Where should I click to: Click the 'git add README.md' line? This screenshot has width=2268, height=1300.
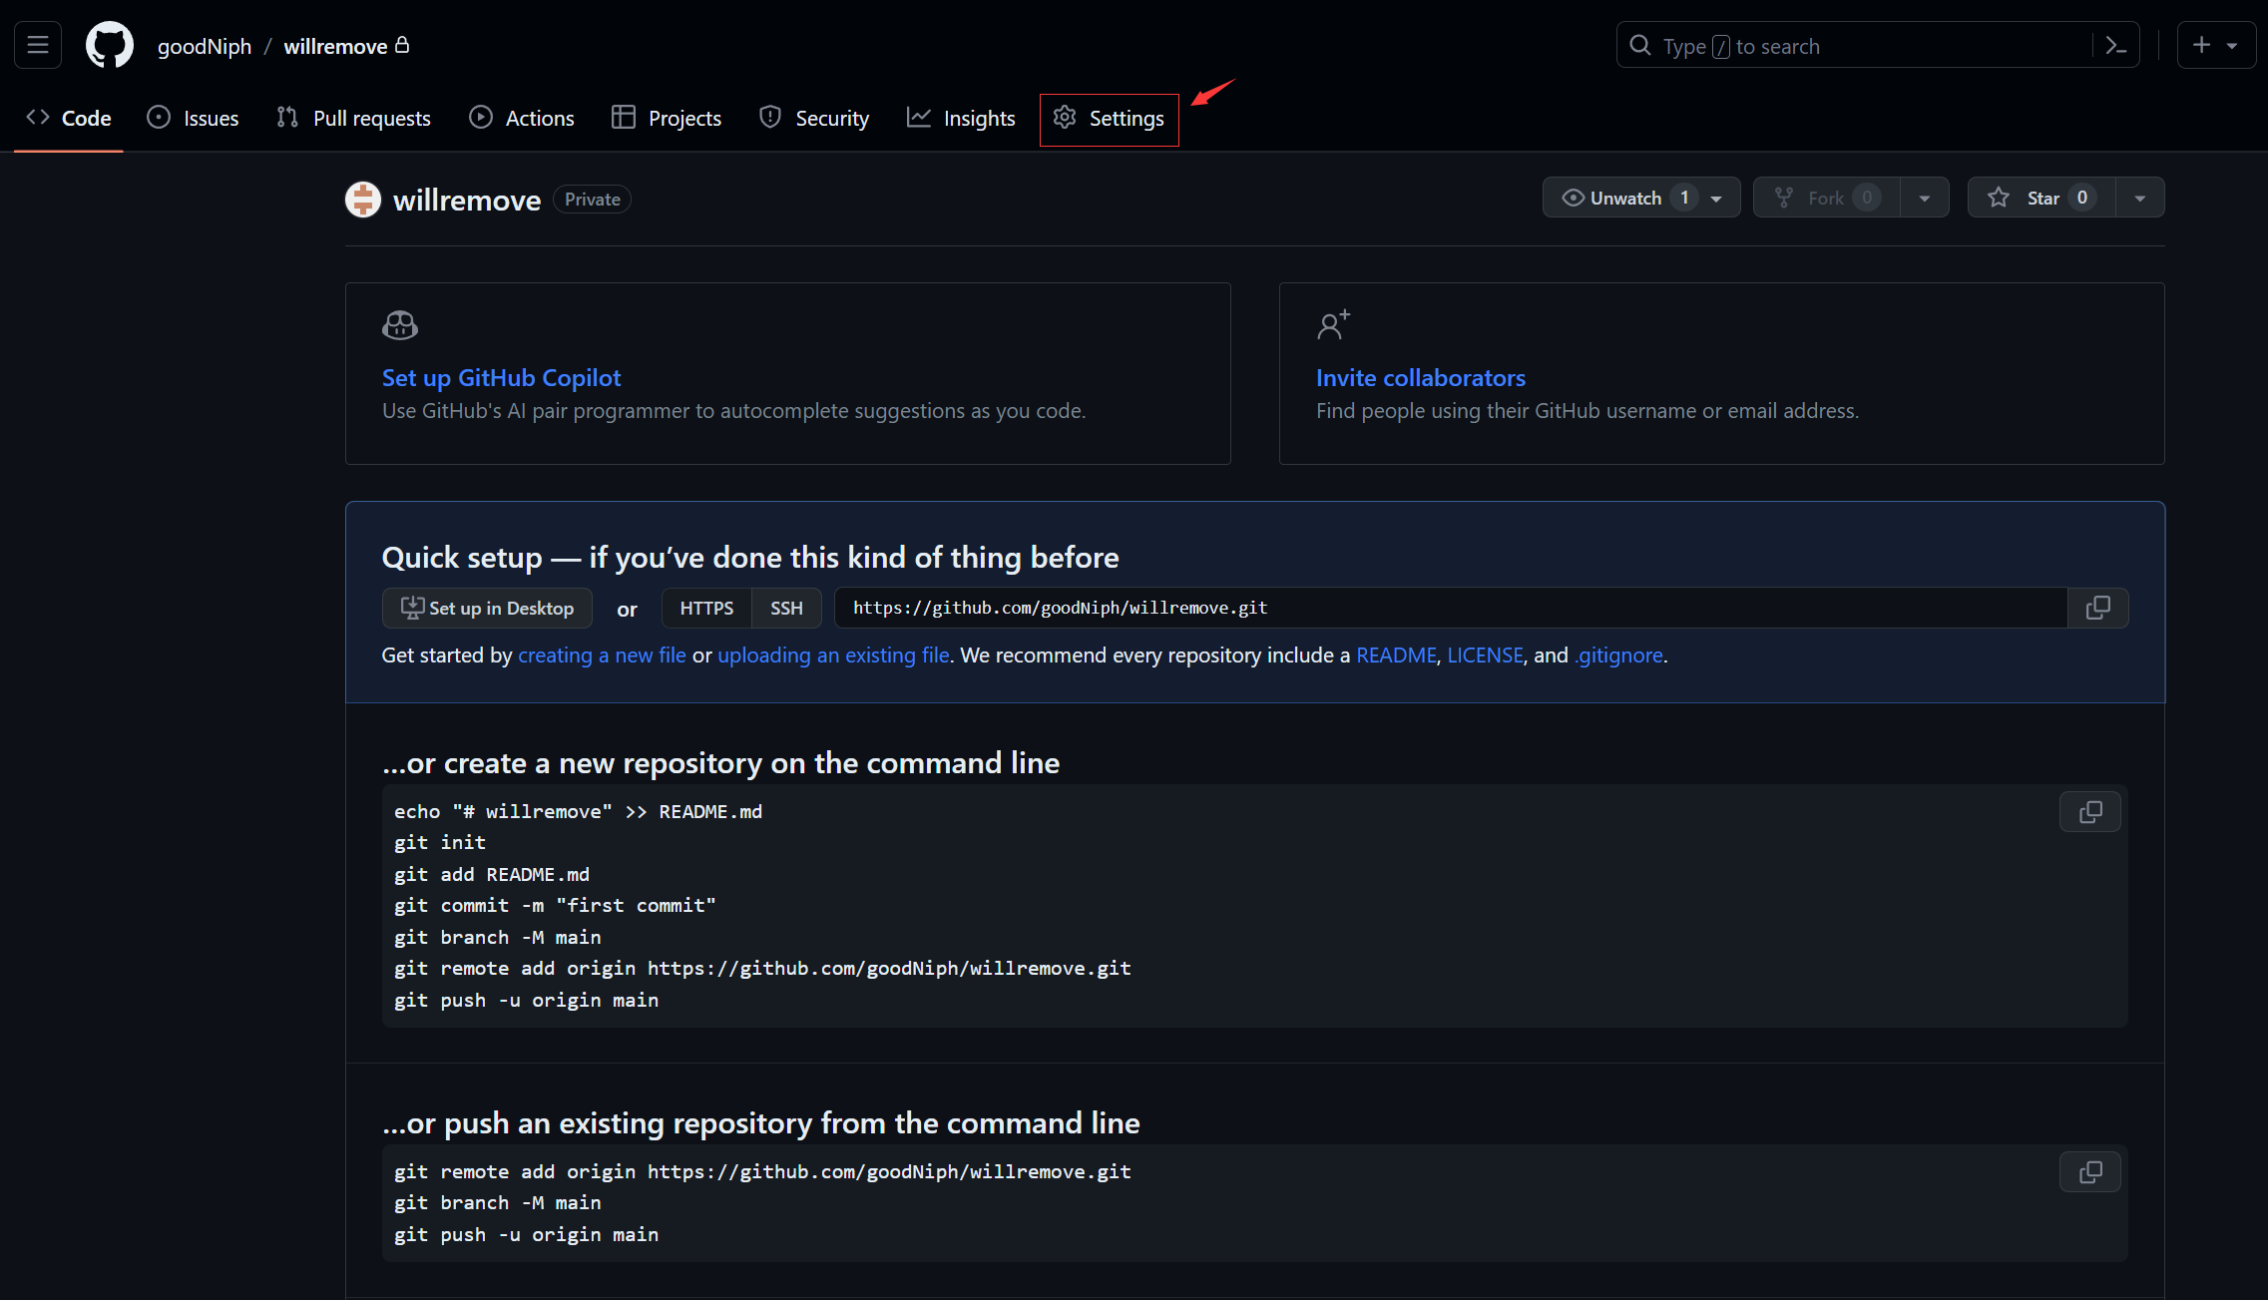coord(492,875)
